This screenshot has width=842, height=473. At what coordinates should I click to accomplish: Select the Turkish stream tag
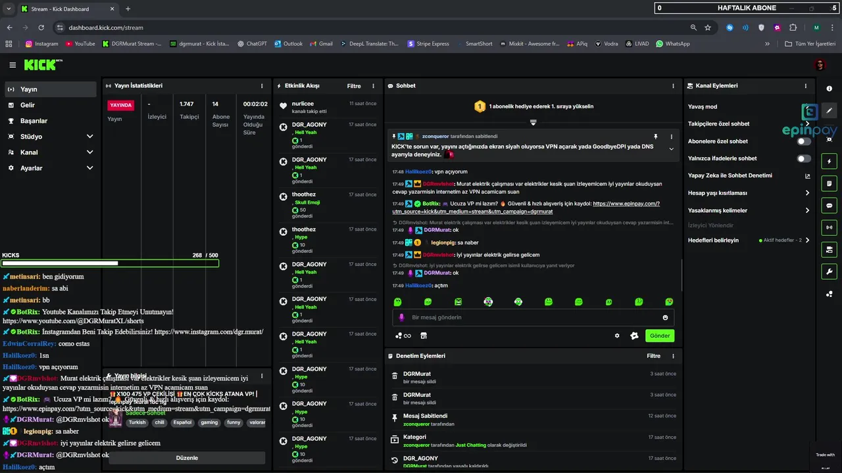pos(137,422)
